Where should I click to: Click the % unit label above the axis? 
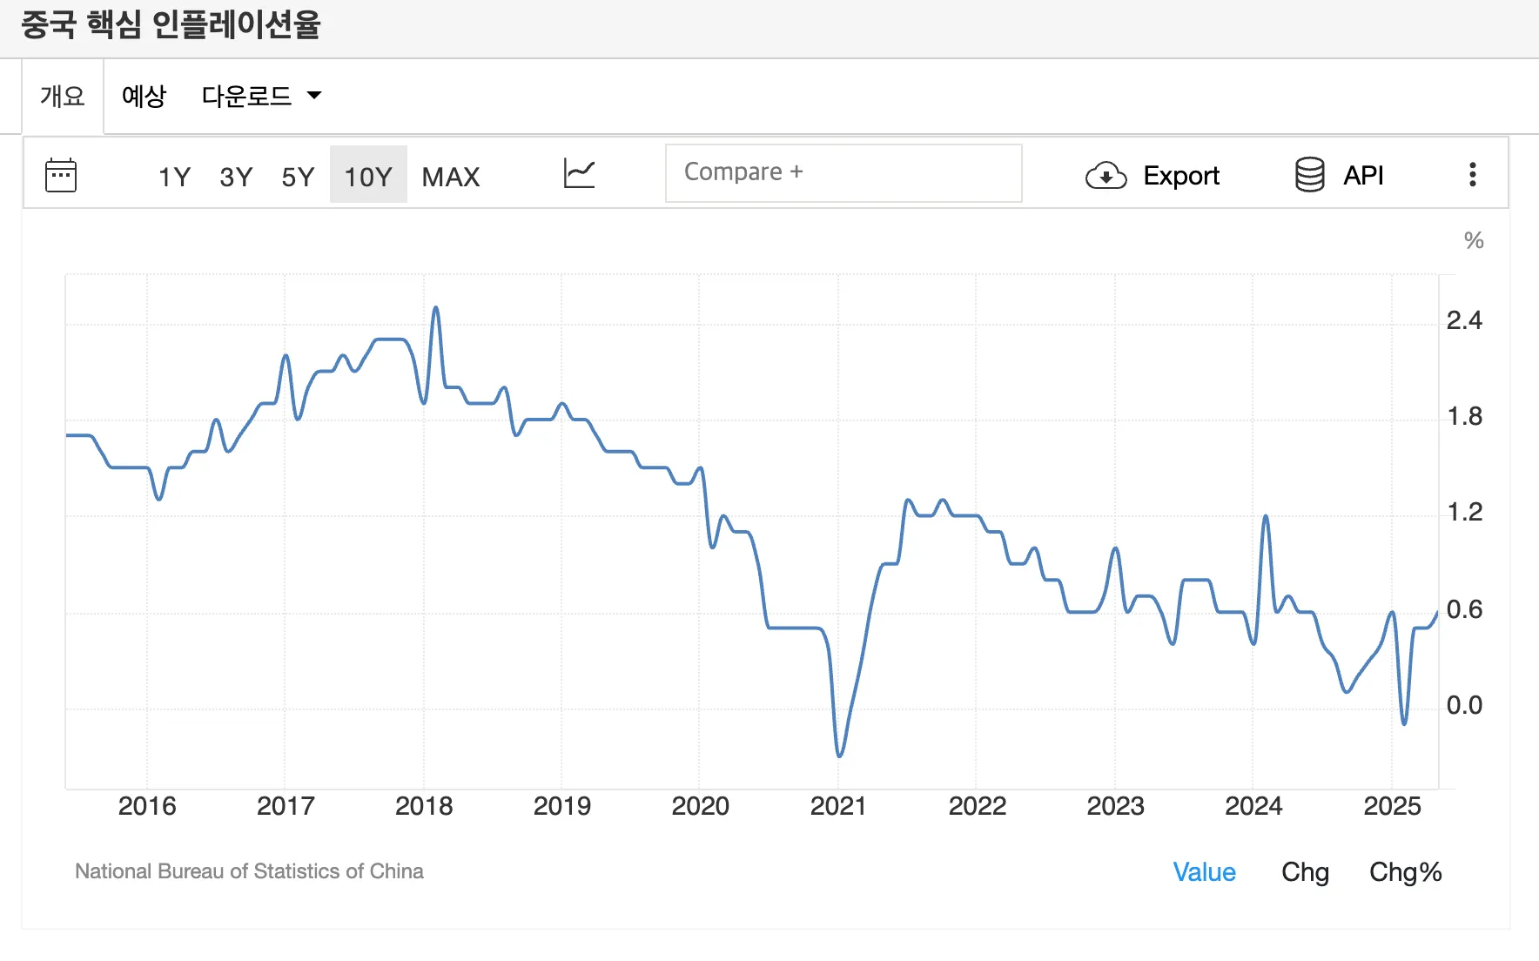[1473, 241]
